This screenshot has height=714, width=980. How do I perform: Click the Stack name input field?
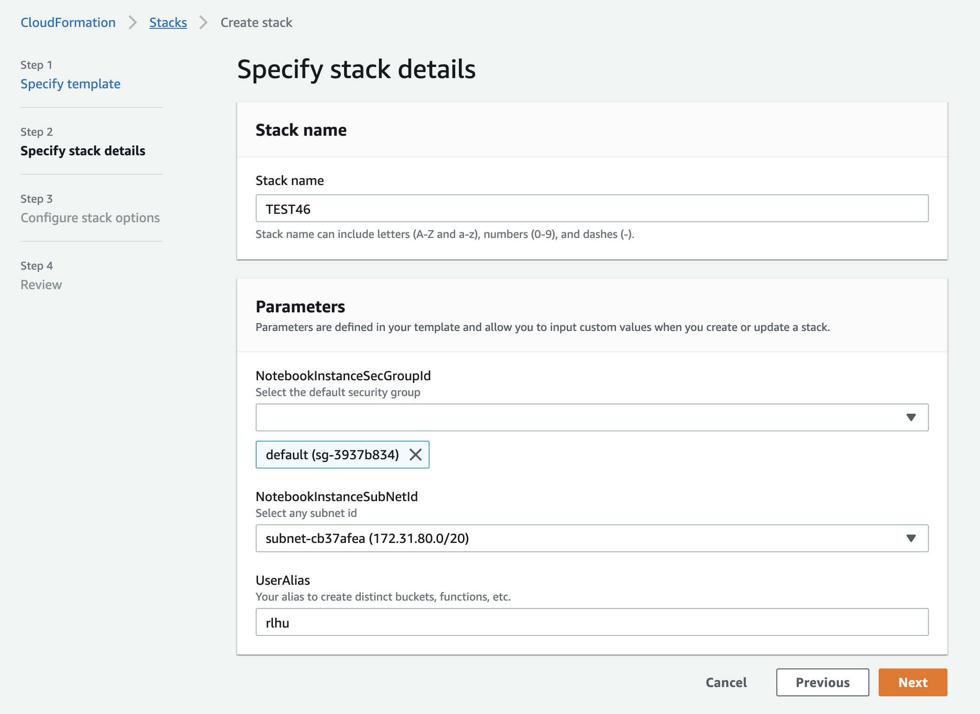pyautogui.click(x=591, y=209)
